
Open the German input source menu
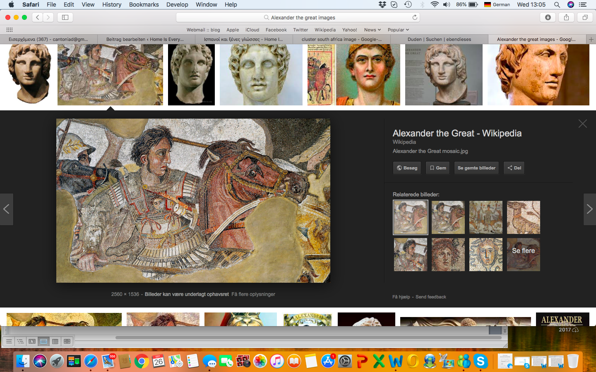point(497,5)
